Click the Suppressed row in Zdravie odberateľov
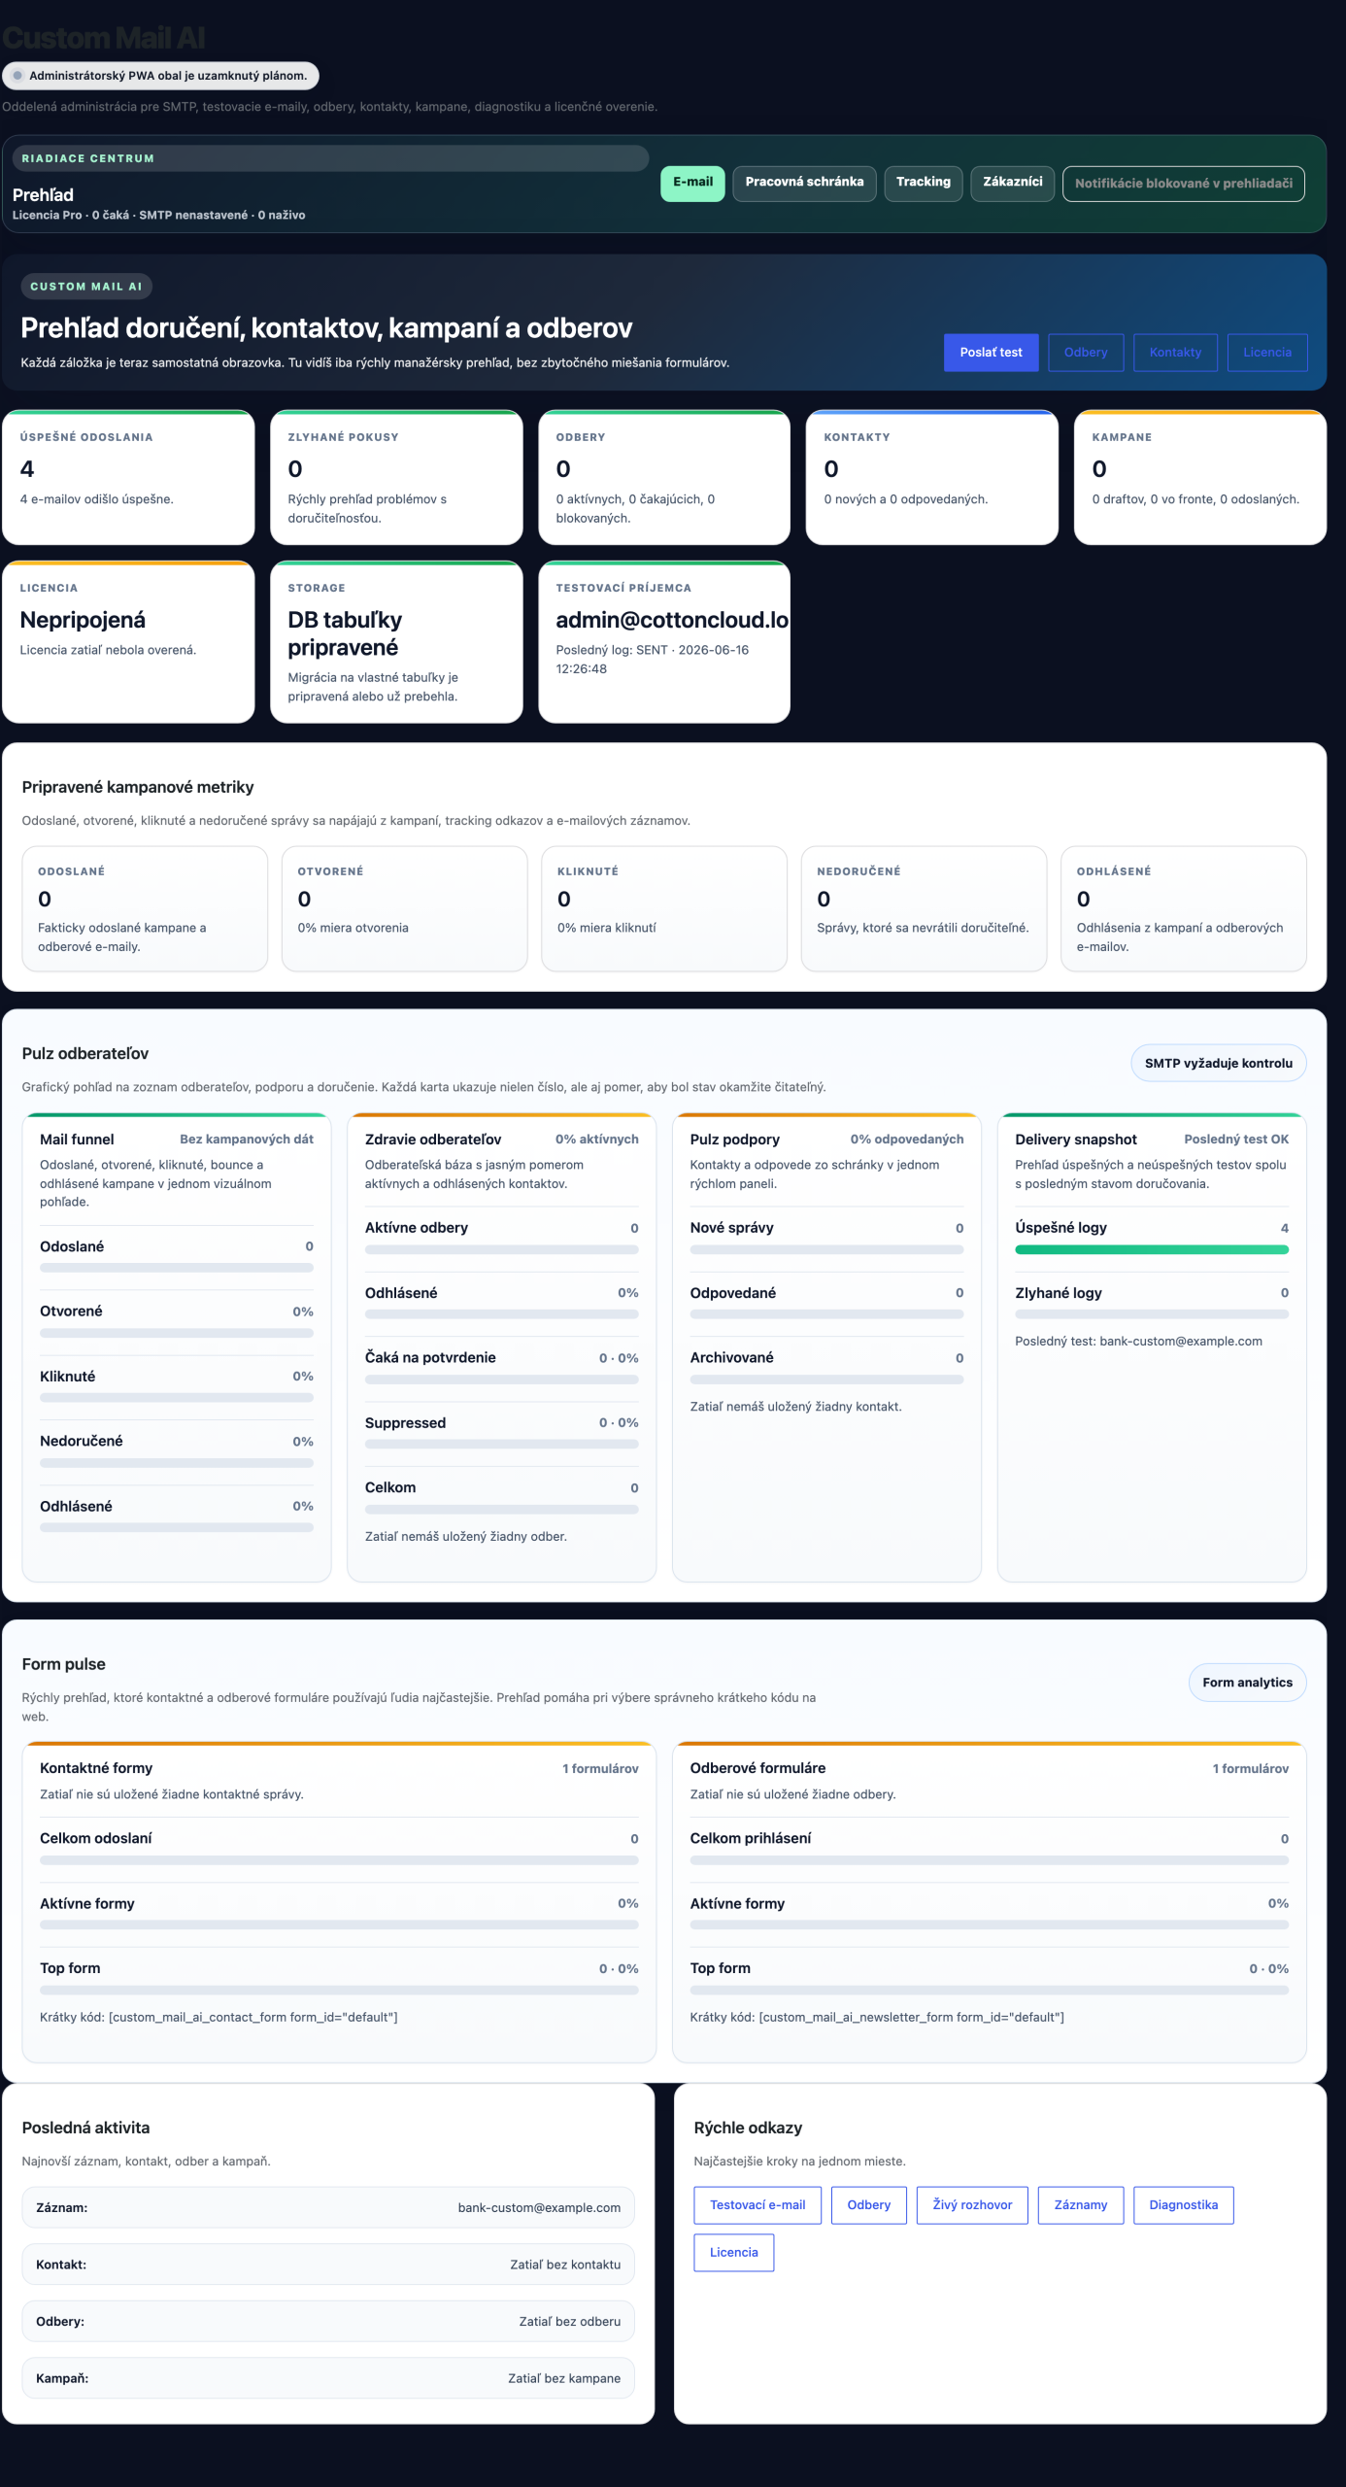Viewport: 1346px width, 2487px height. pyautogui.click(x=502, y=1431)
